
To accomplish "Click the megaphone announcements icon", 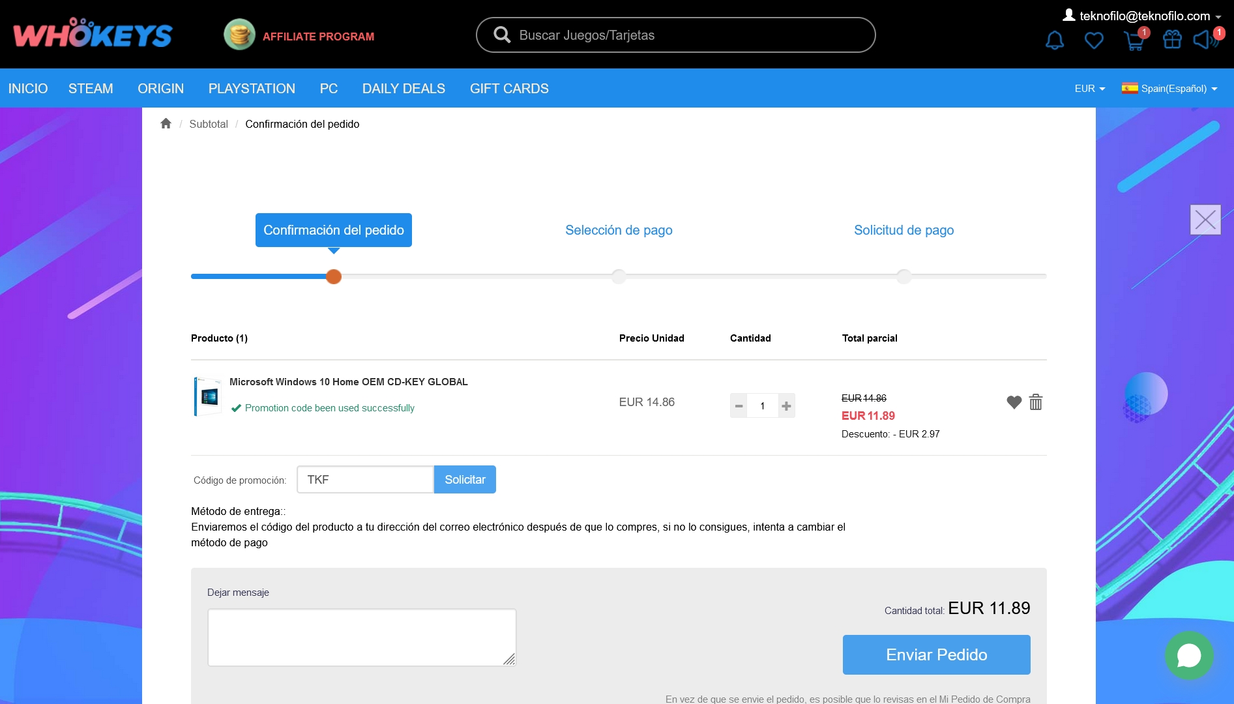I will point(1204,40).
